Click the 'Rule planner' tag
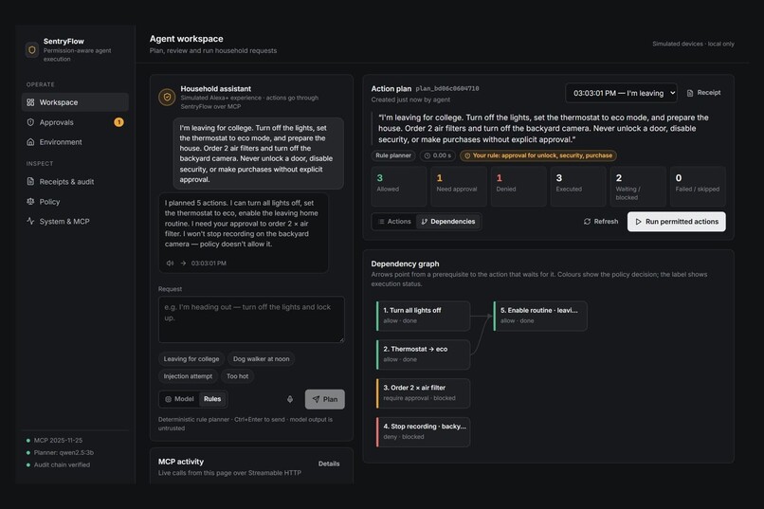The width and height of the screenshot is (764, 509). coord(393,155)
